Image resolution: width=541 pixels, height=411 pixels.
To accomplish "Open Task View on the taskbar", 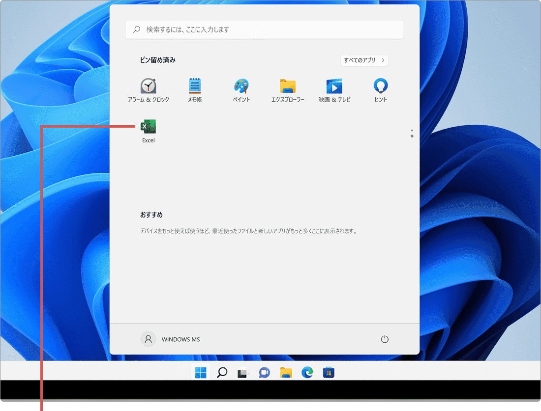I will [243, 372].
